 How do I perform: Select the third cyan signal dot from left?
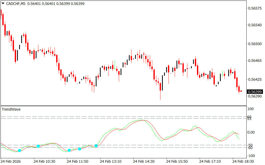pyautogui.click(x=69, y=150)
